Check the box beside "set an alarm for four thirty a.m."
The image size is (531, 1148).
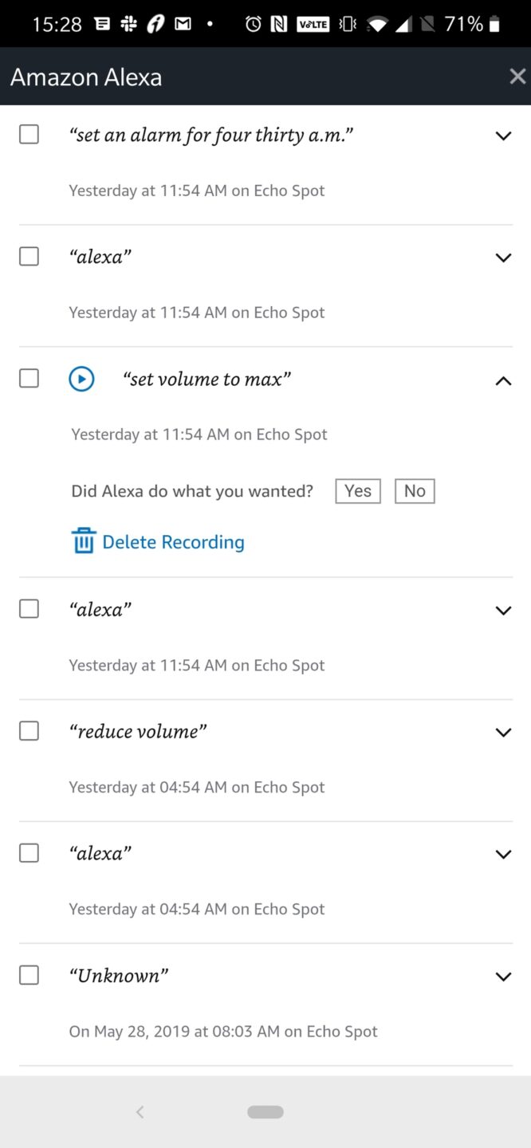click(28, 134)
